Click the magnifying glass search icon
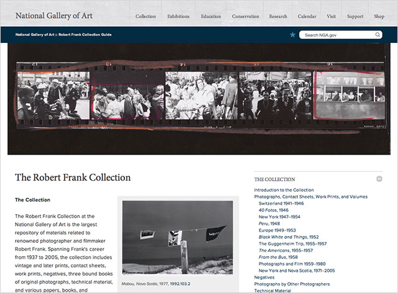This screenshot has width=398, height=293. pyautogui.click(x=377, y=35)
